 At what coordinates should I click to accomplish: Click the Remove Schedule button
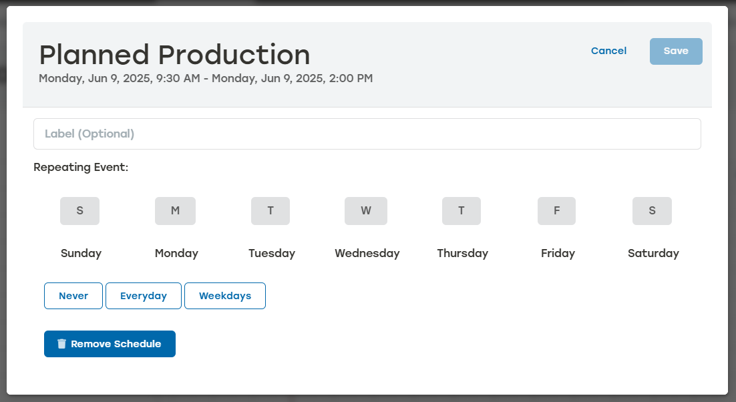pyautogui.click(x=110, y=343)
